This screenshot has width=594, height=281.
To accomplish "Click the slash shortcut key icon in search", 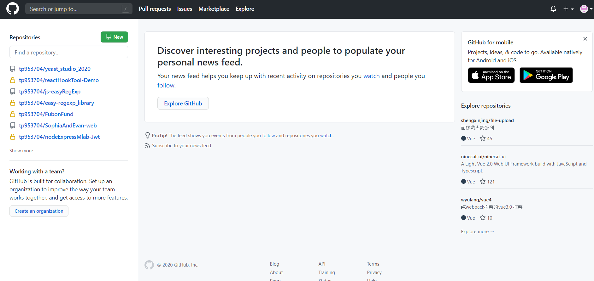I will coord(126,9).
